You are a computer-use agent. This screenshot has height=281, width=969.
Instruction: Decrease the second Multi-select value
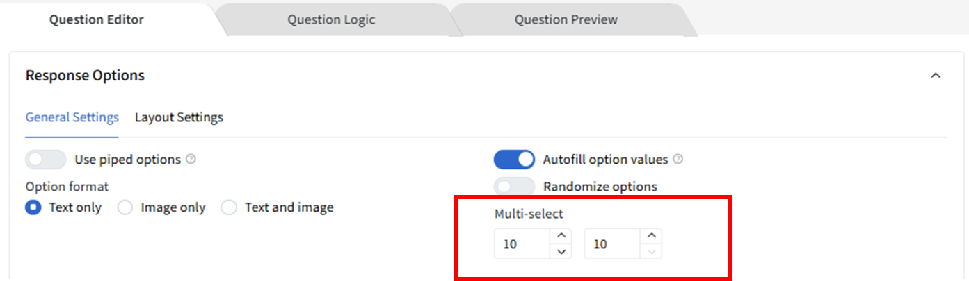click(x=651, y=251)
